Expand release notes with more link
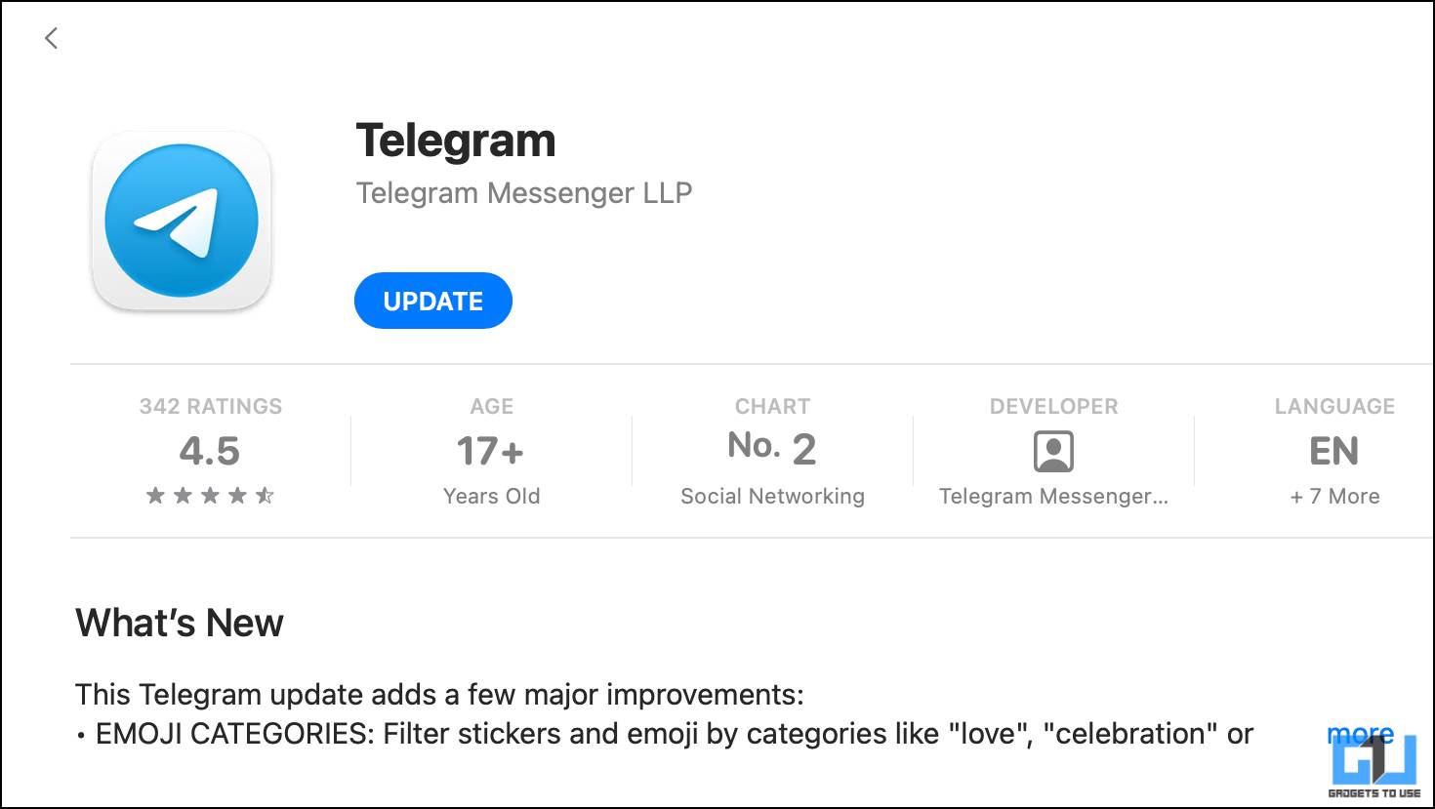 [1360, 733]
